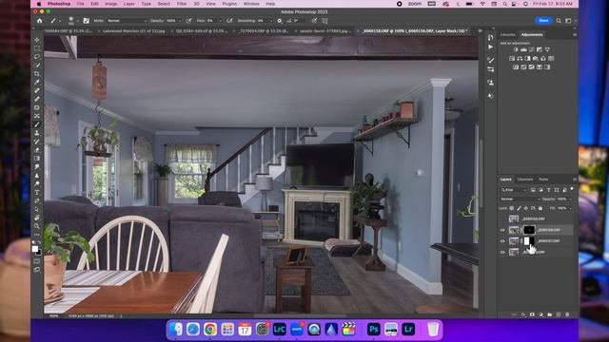Screen dimensions: 609x342
Task: Add a Color Balance adjustment
Action: click(x=520, y=59)
